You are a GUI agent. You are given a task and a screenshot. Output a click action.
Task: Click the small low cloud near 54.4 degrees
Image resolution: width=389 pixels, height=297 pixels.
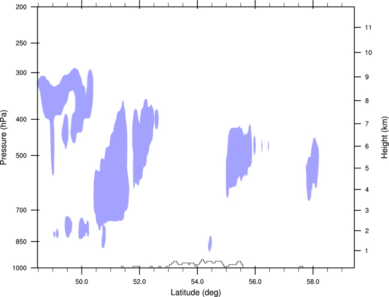tap(210, 244)
